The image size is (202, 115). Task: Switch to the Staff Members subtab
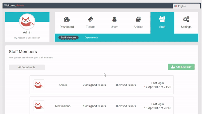[x=68, y=38]
